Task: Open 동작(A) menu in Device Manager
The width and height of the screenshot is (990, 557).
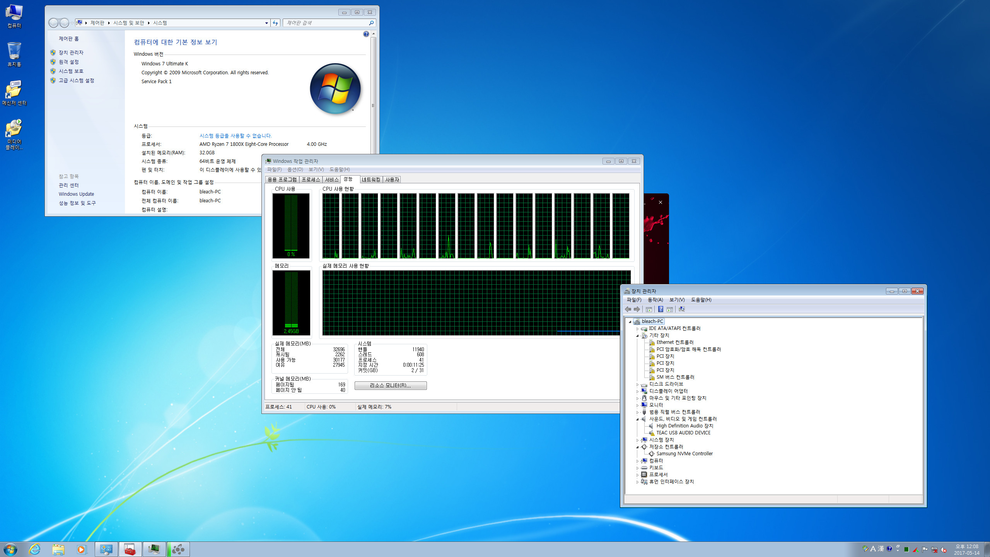Action: 655,300
